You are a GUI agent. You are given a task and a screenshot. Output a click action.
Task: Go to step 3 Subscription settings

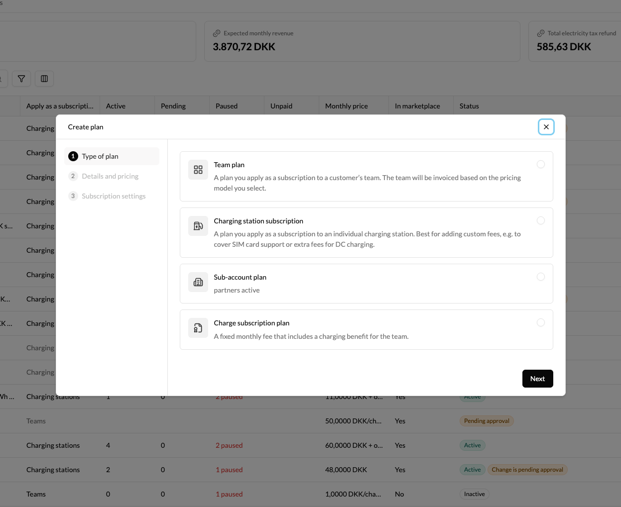pos(112,196)
